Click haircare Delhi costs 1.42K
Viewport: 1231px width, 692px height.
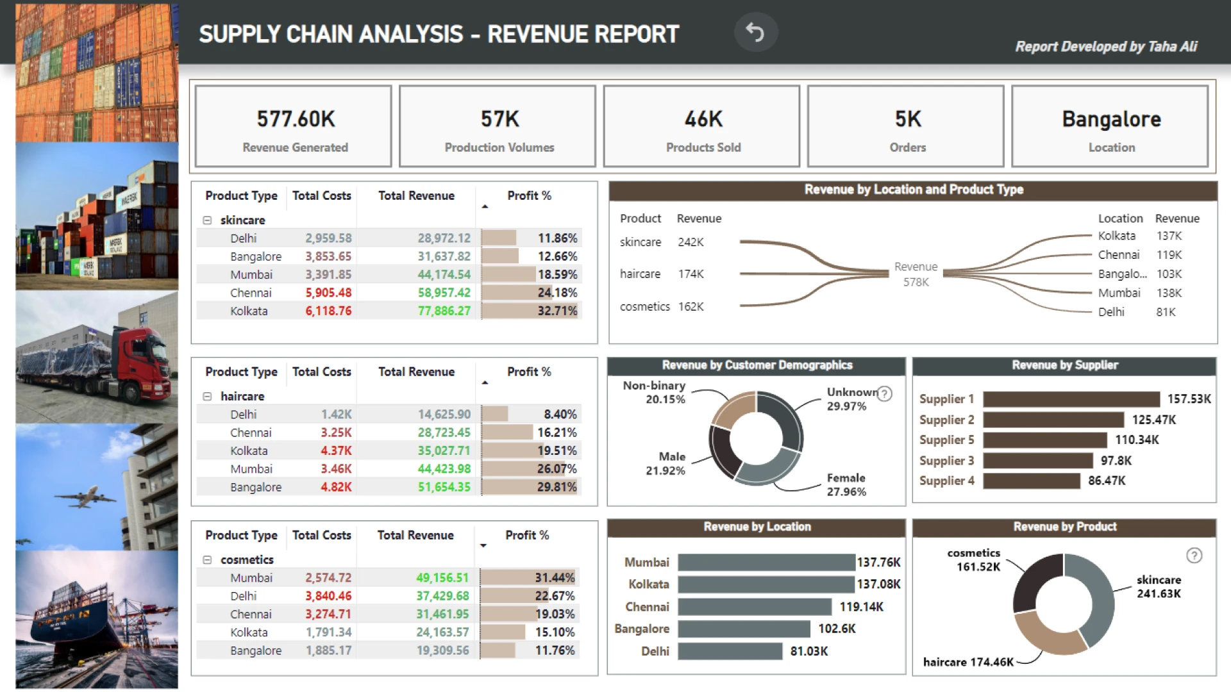(337, 415)
